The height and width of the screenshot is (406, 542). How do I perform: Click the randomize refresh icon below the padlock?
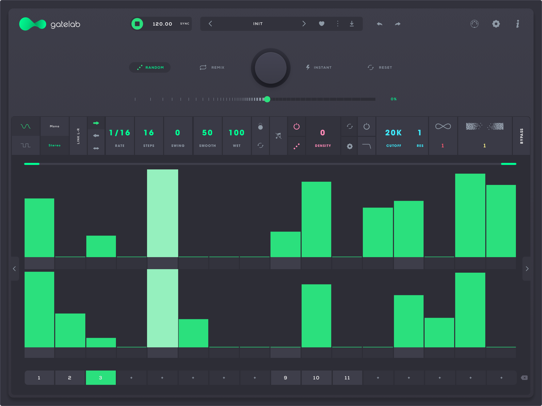(260, 145)
